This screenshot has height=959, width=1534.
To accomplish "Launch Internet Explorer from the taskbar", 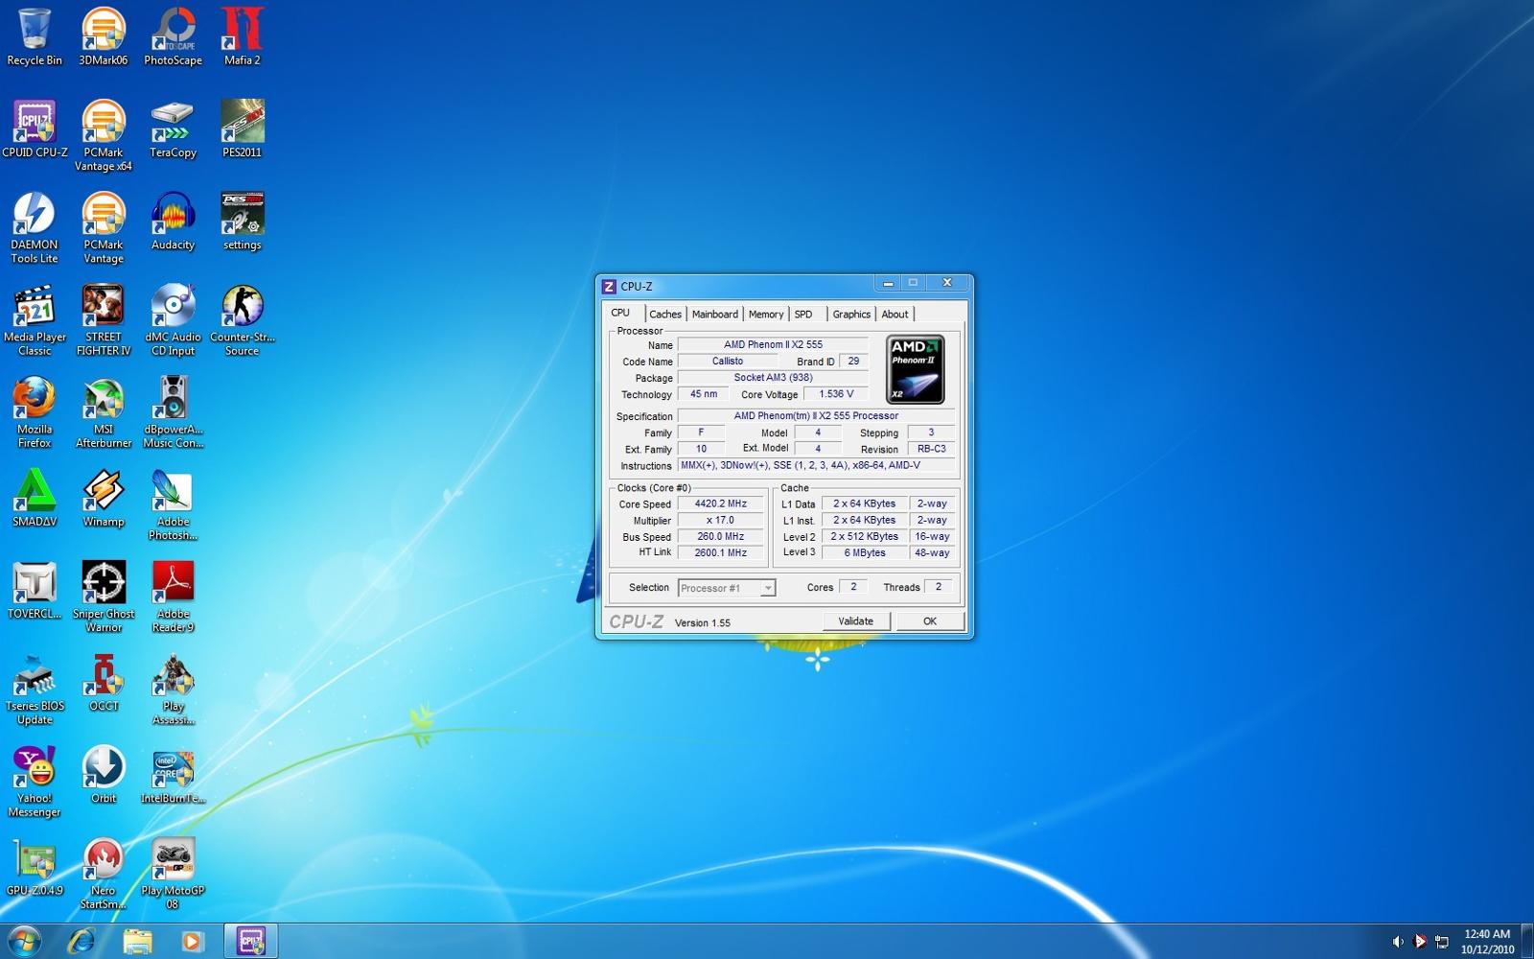I will (x=82, y=942).
